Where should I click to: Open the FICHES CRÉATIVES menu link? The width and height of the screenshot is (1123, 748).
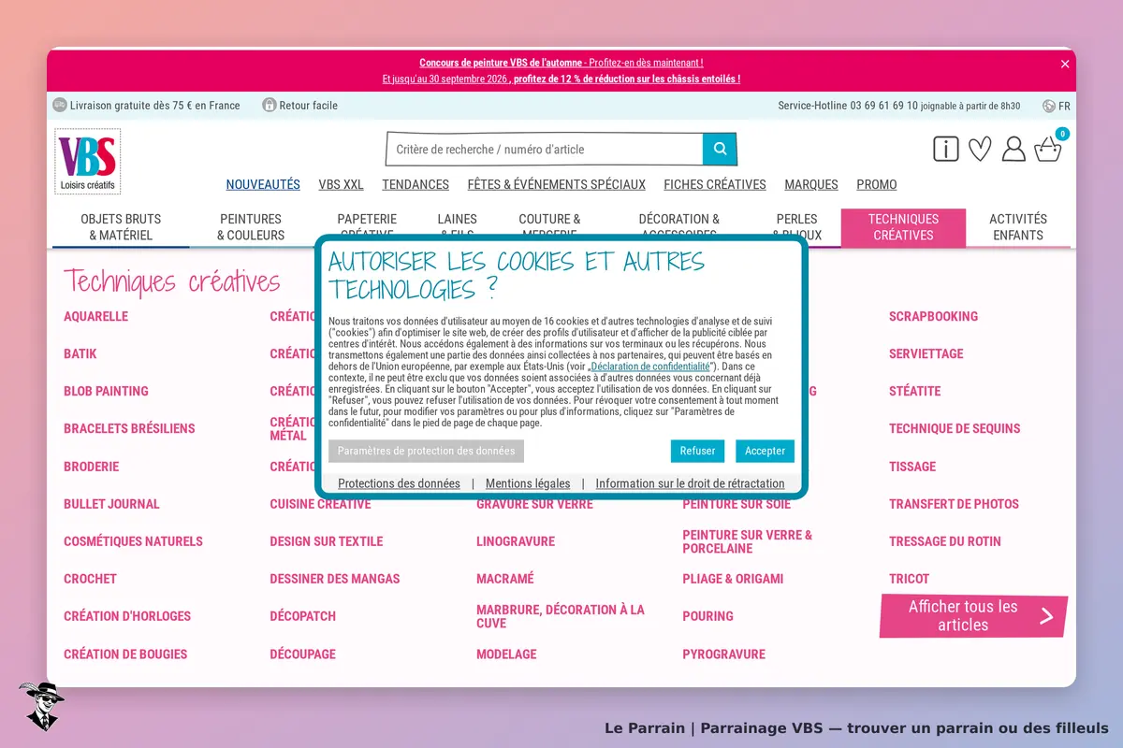click(715, 184)
